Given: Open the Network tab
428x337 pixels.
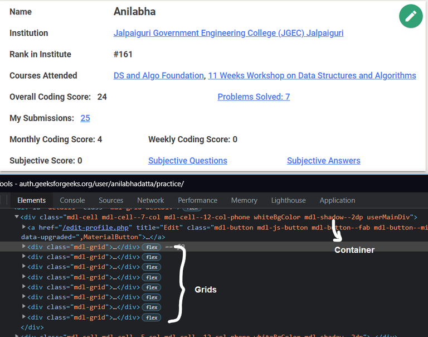Looking at the screenshot, I should 150,200.
